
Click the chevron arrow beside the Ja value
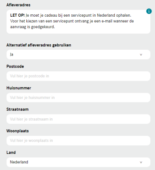[141, 55]
